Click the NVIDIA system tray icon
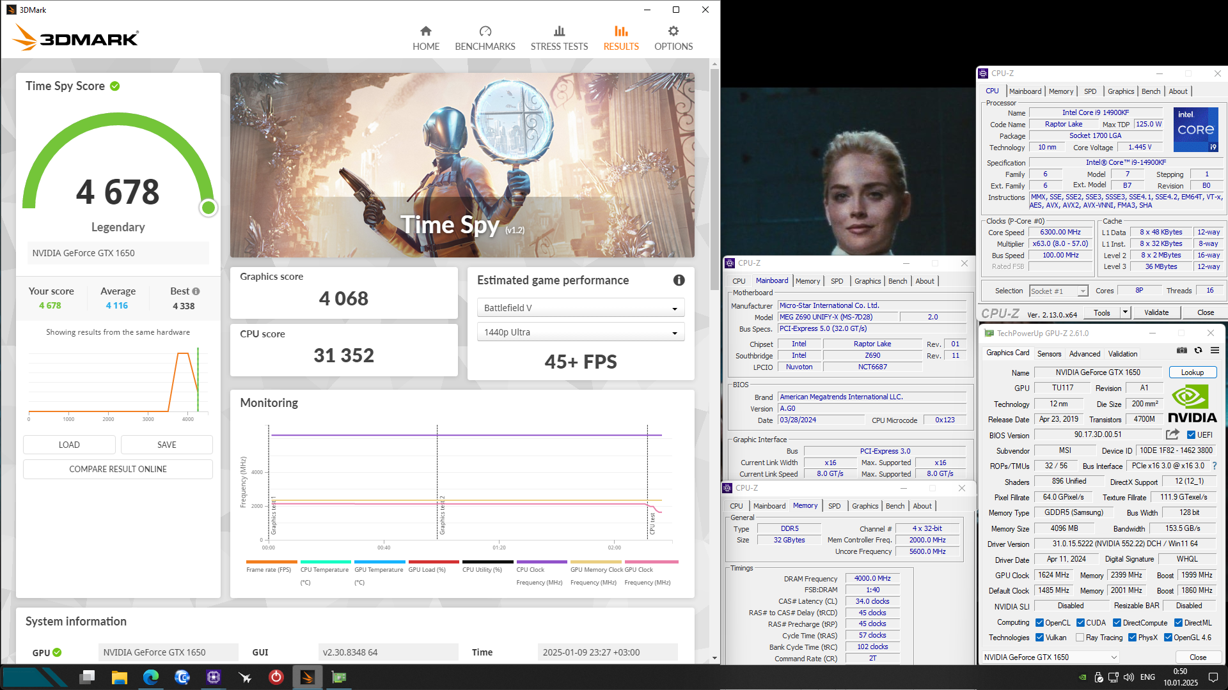1228x690 pixels. (x=1082, y=677)
